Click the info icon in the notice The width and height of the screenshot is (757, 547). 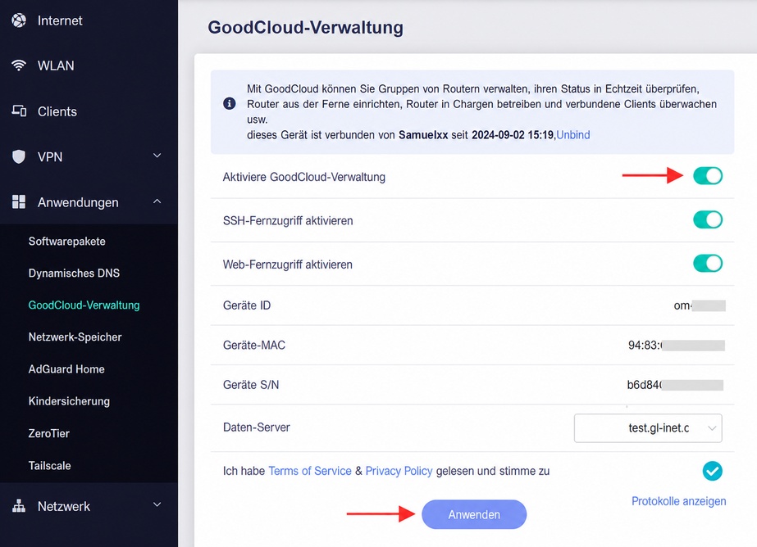230,104
